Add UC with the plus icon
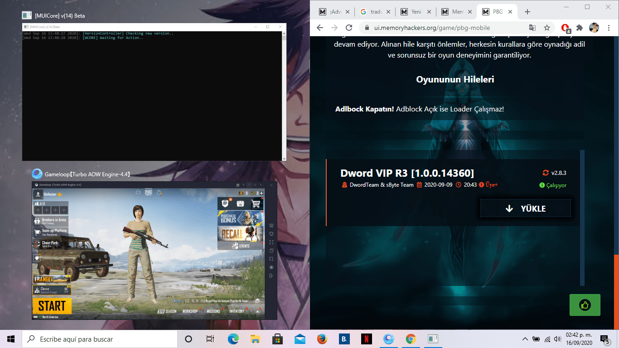The width and height of the screenshot is (619, 348). tap(261, 193)
